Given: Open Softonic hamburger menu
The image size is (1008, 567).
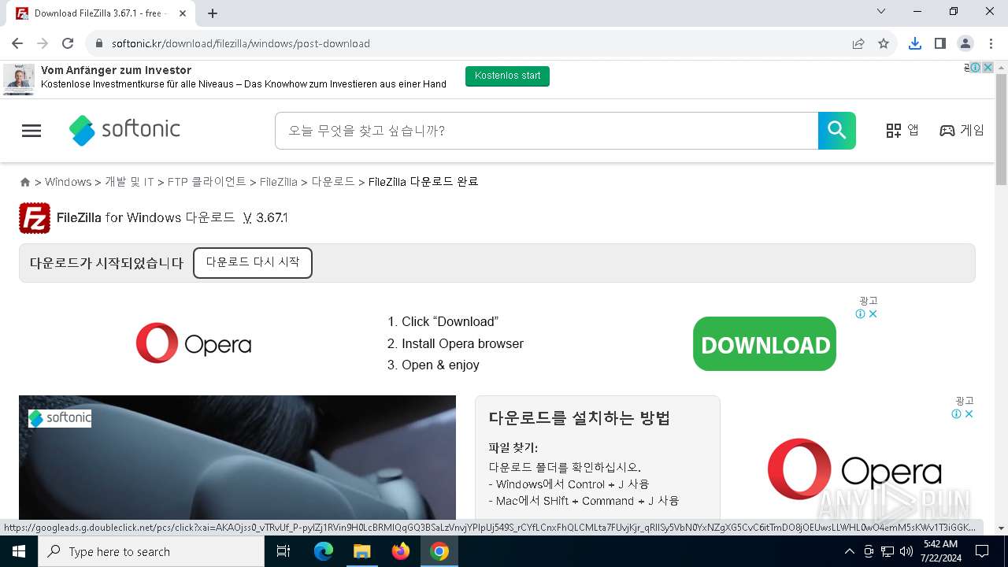Looking at the screenshot, I should pos(31,131).
